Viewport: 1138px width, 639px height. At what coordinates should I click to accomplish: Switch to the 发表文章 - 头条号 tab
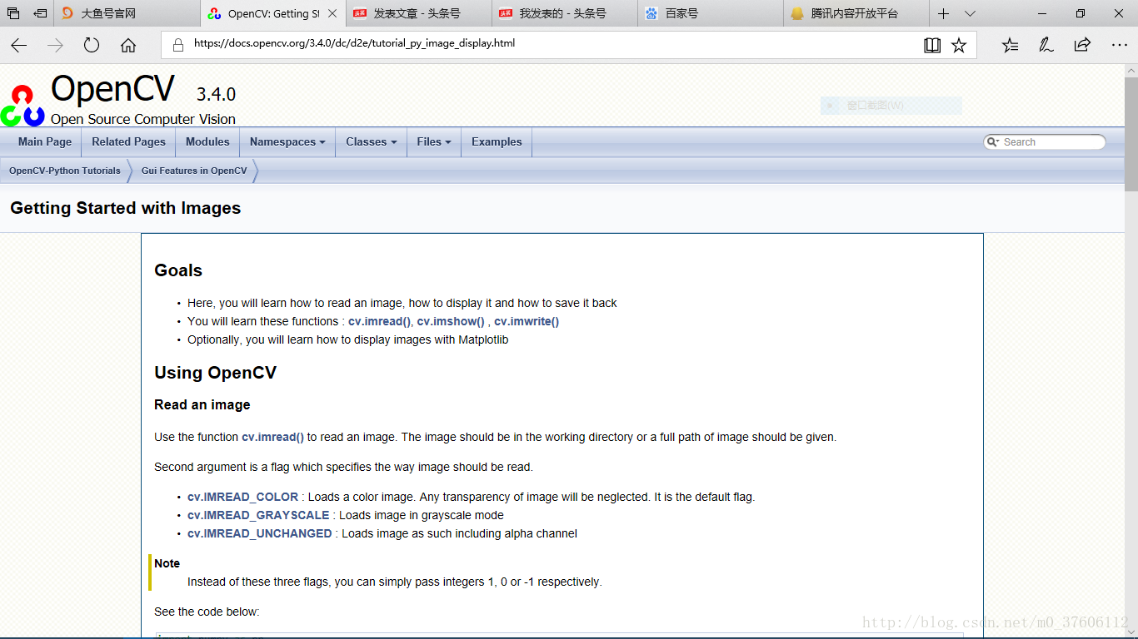click(x=419, y=13)
